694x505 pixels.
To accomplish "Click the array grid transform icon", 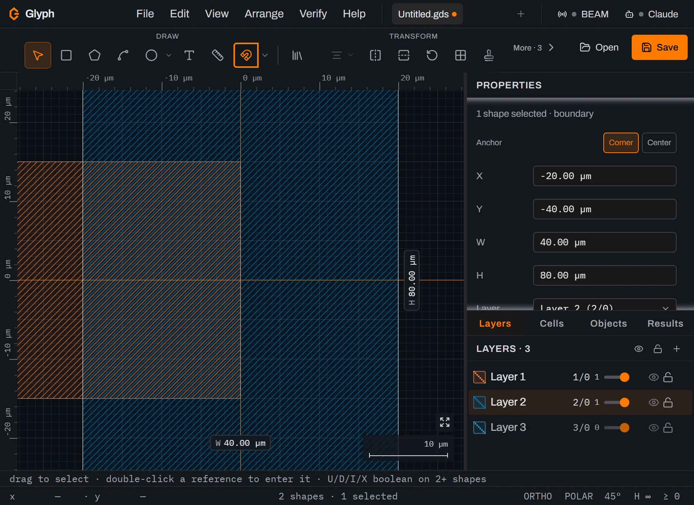I will (x=461, y=55).
